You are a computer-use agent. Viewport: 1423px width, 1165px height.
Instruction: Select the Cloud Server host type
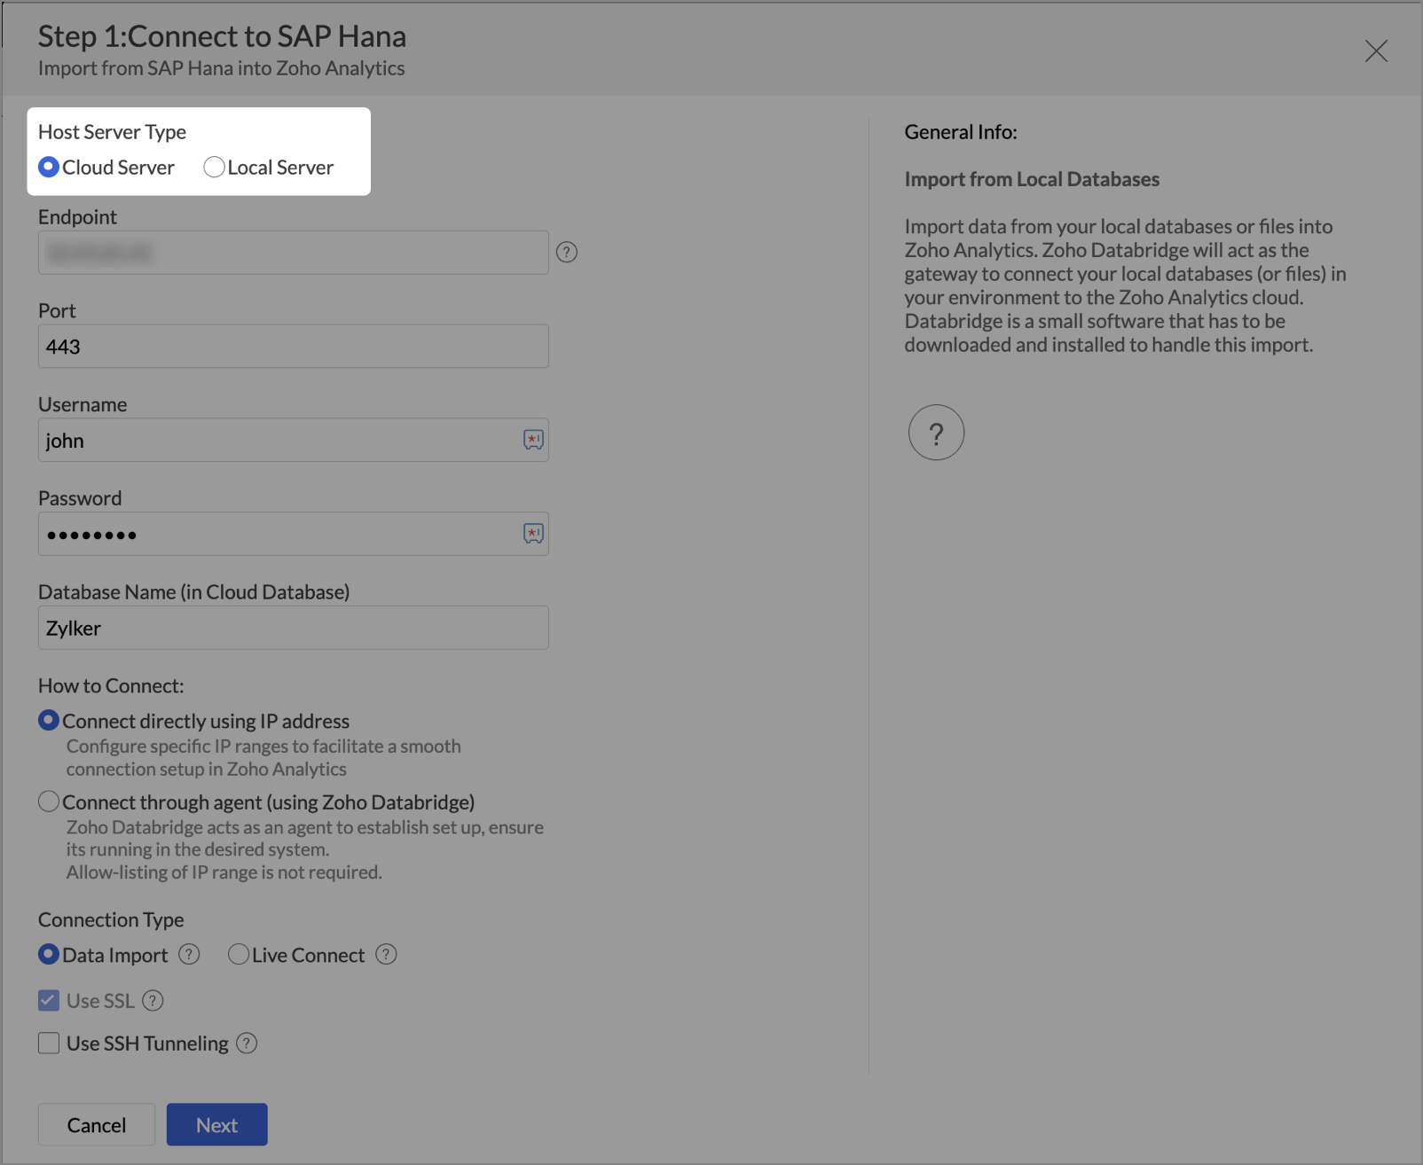pyautogui.click(x=49, y=168)
